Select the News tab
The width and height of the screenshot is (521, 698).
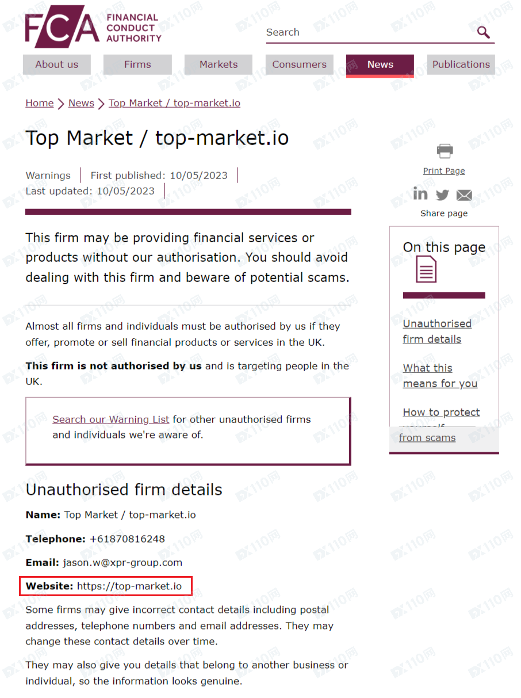pos(380,64)
